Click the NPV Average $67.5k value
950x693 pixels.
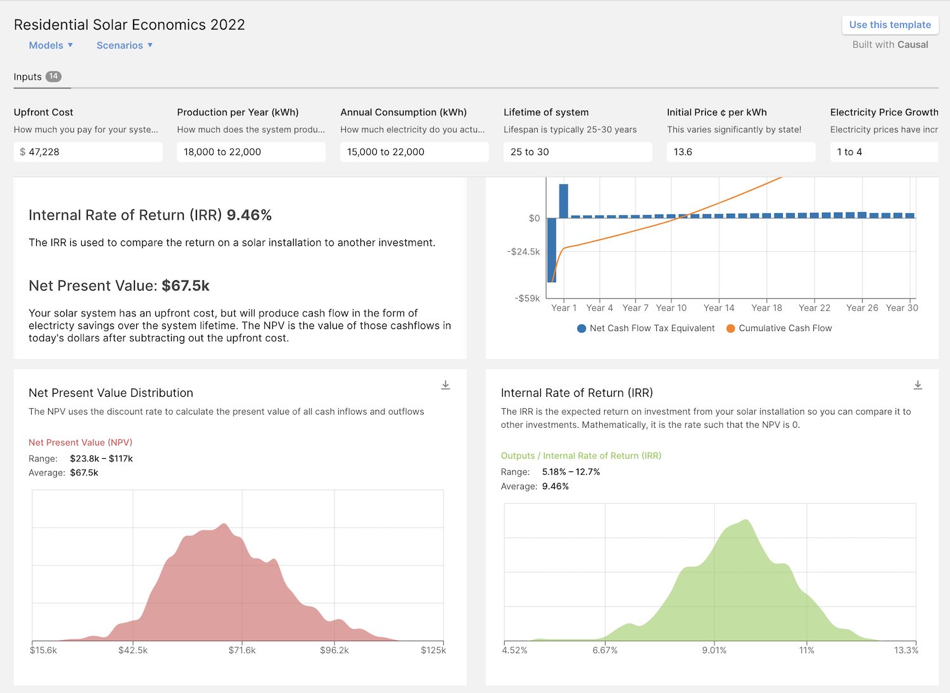84,473
